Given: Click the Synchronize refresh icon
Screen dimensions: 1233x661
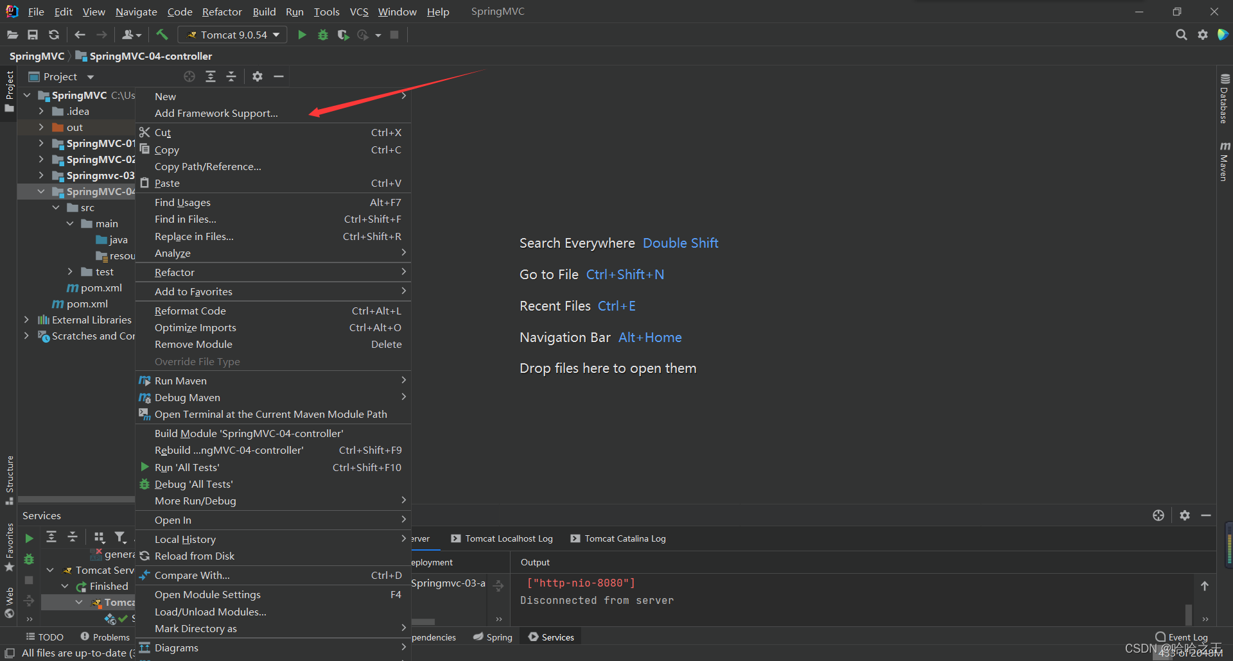Looking at the screenshot, I should (54, 35).
